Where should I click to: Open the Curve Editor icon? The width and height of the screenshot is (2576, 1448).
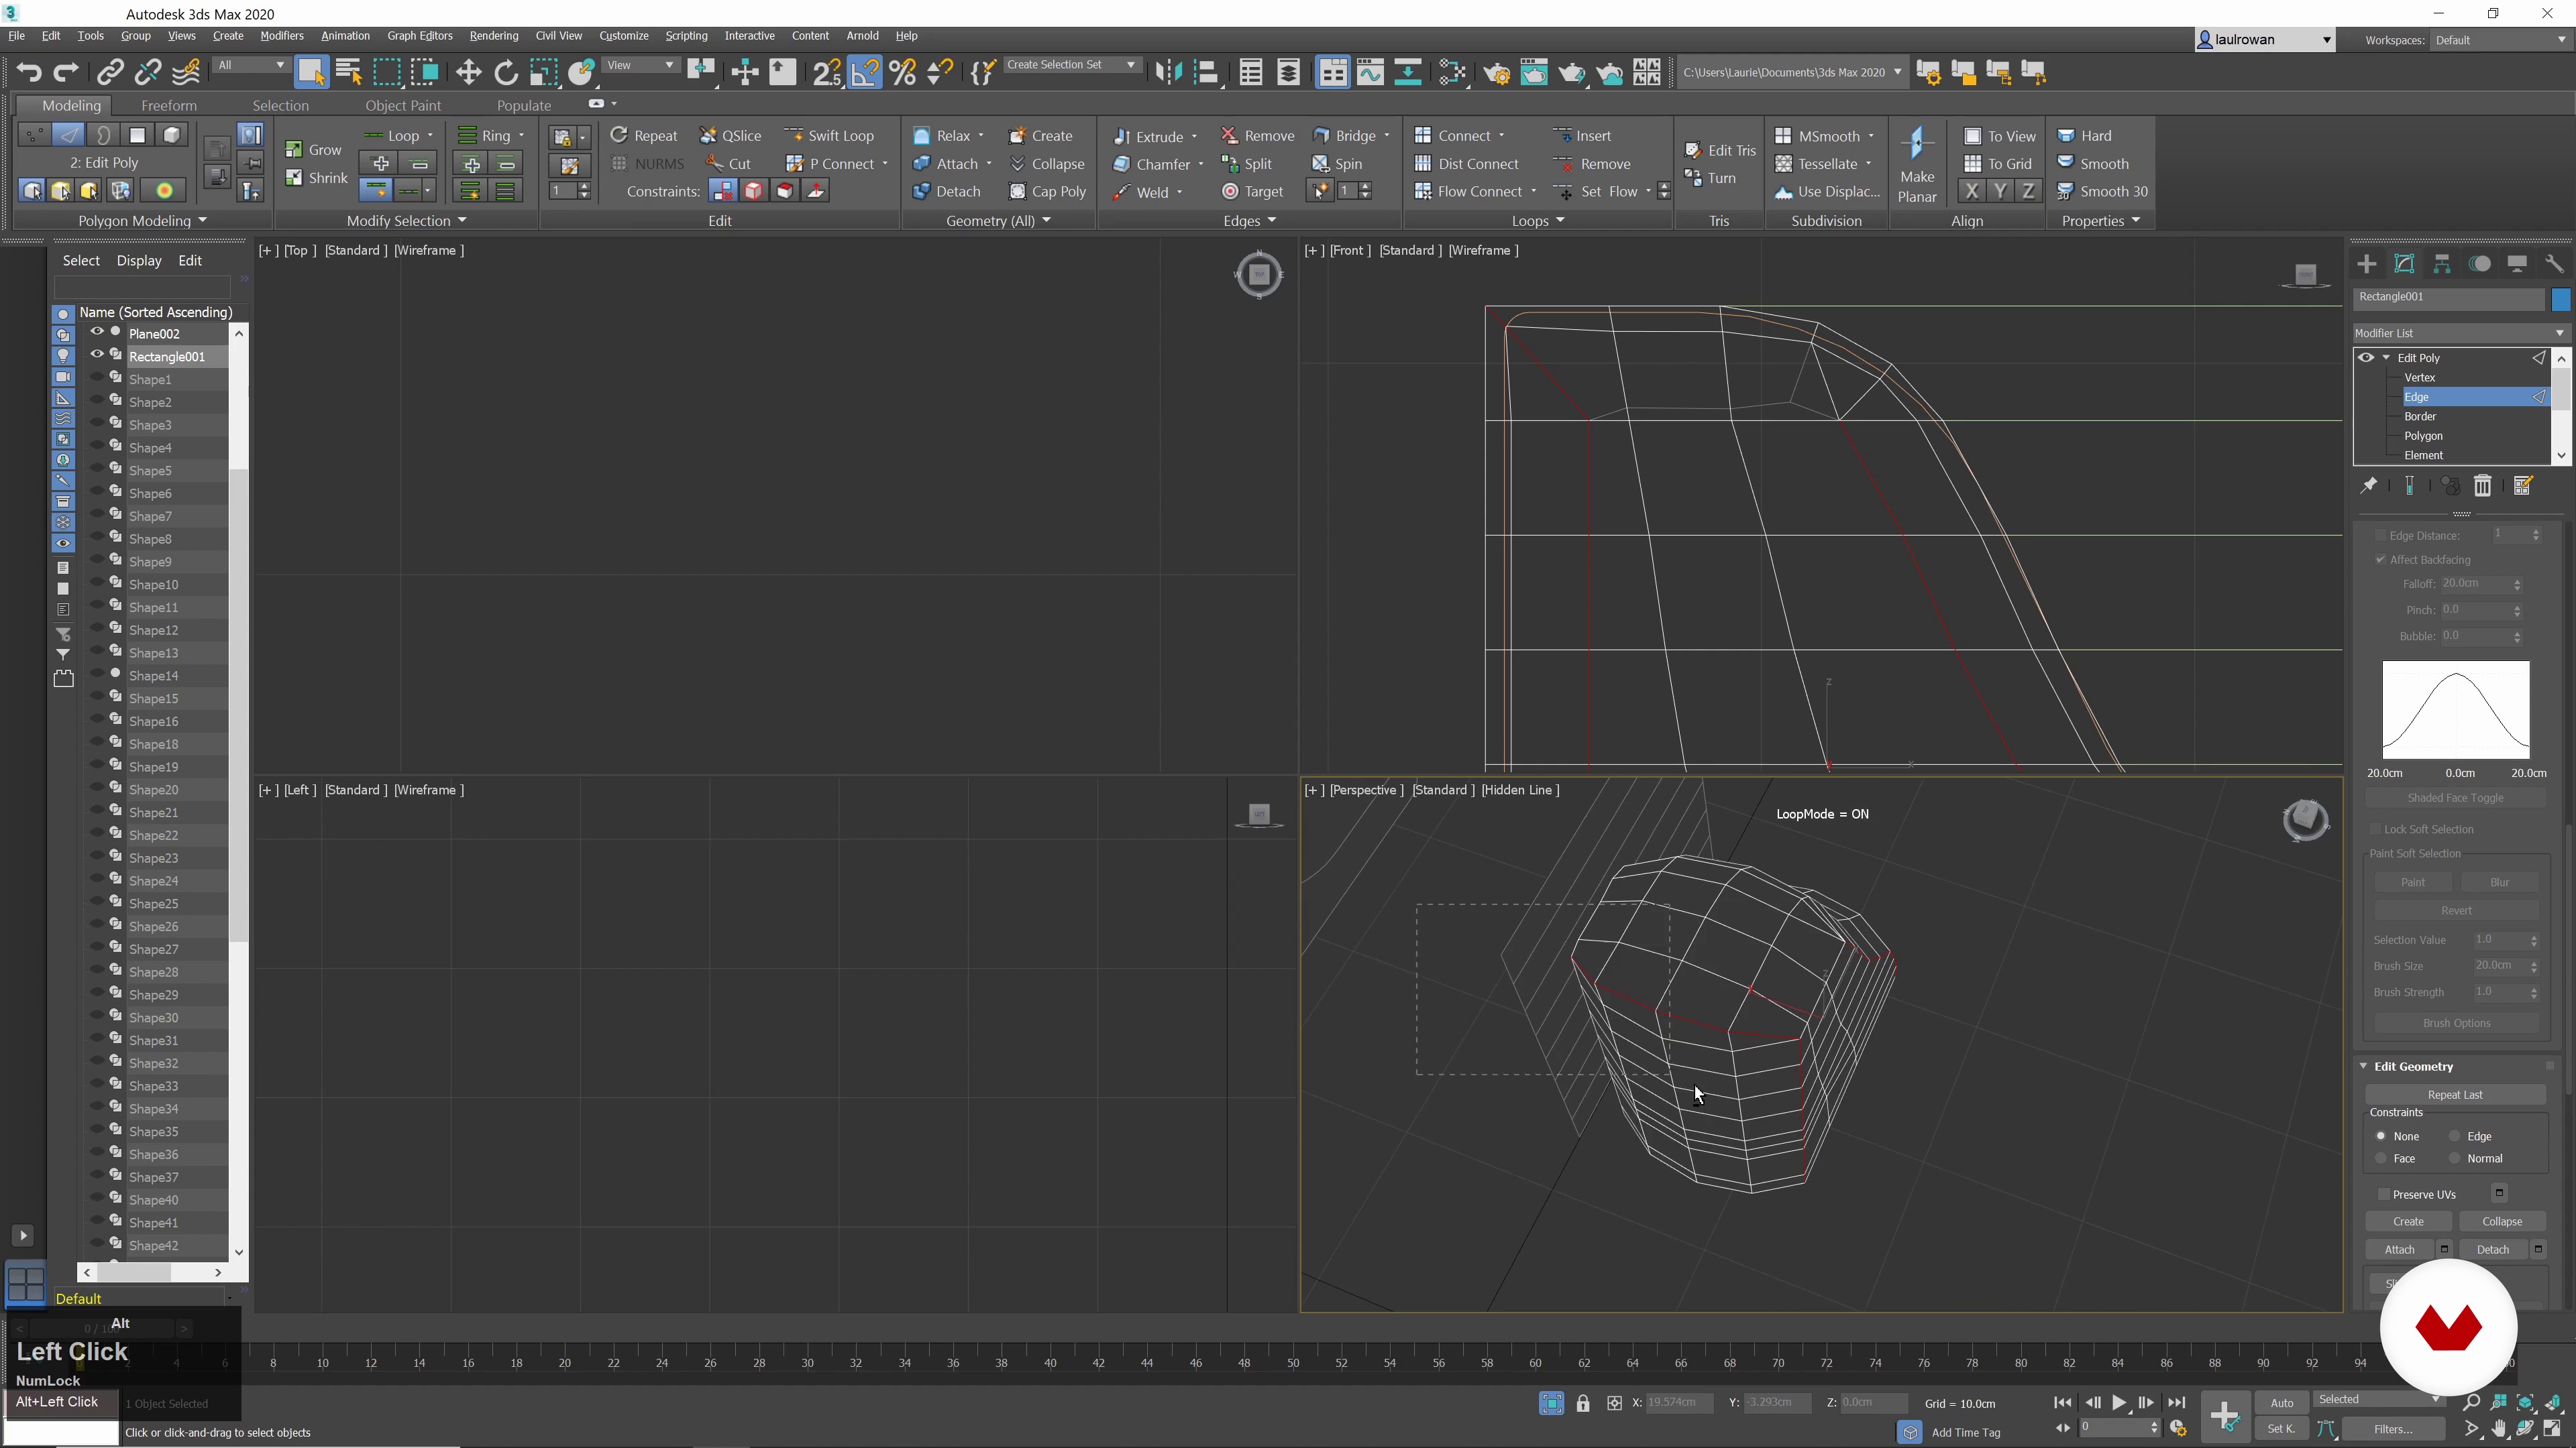click(x=1370, y=72)
